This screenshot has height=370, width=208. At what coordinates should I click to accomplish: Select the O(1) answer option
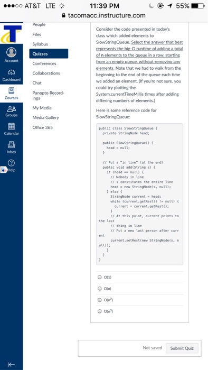[x=100, y=277]
